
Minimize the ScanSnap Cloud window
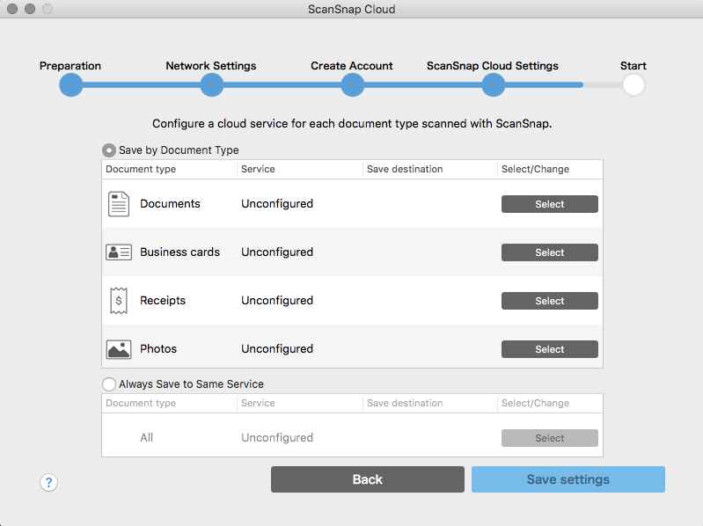pyautogui.click(x=30, y=9)
